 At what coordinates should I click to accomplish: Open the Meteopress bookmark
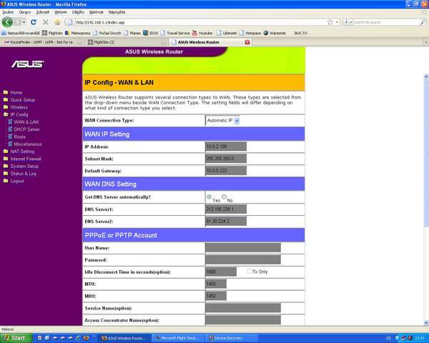coord(78,33)
